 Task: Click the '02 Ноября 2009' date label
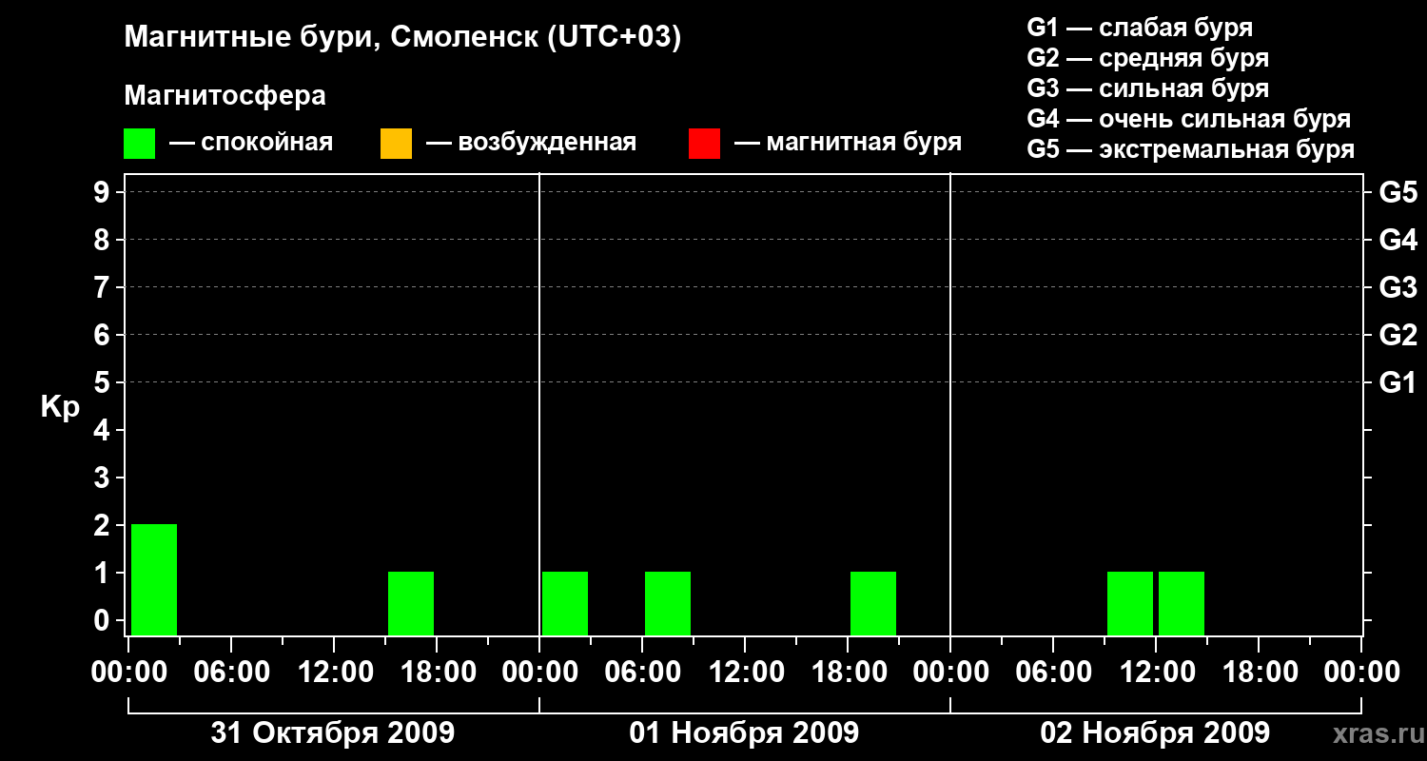coord(1155,733)
